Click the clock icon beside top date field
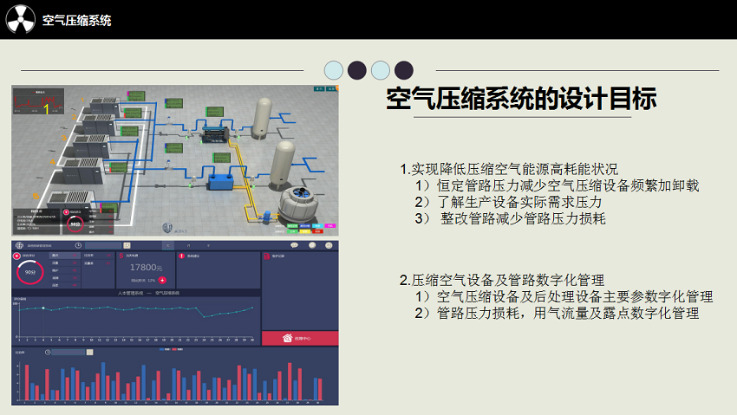737x415 pixels. click(78, 246)
